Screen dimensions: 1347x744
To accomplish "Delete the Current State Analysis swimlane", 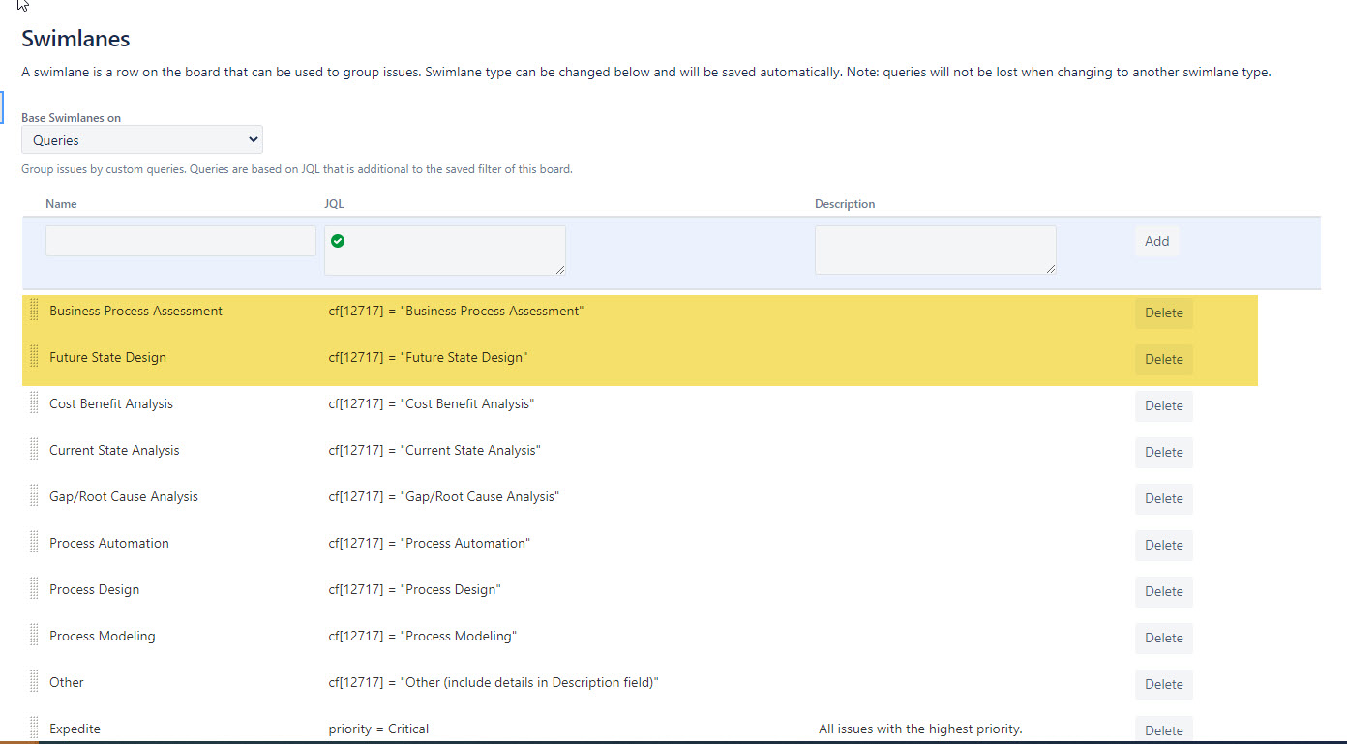I will [x=1164, y=452].
